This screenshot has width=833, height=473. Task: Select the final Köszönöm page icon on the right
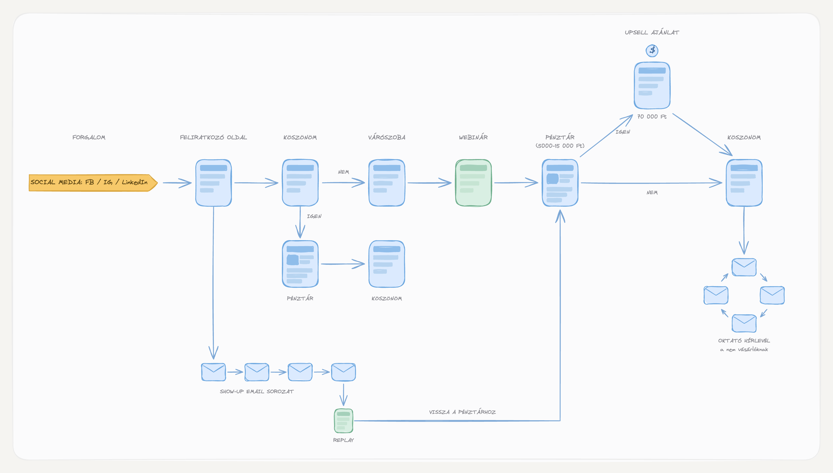click(744, 183)
